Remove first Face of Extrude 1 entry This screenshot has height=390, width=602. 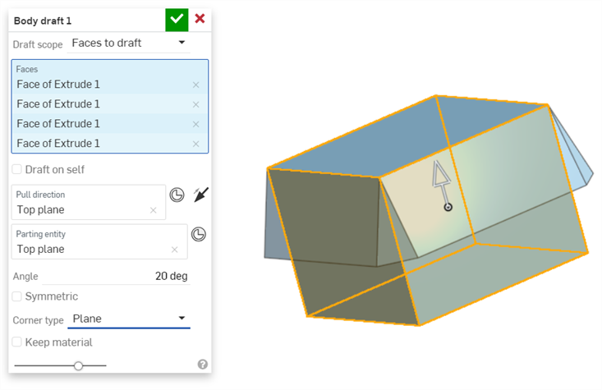(195, 85)
